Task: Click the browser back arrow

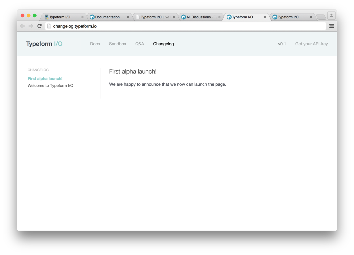Action: point(22,26)
